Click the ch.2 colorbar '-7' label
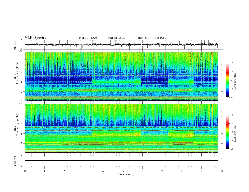 tap(232, 149)
